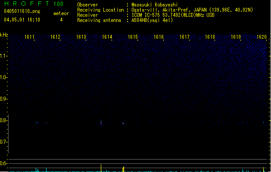Viewport: 271px width, 172px height.
Task: Click the 0.9 frequency axis label
Action: (x=3, y=99)
